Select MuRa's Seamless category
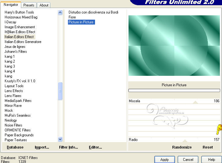This screenshot has height=163, width=222. tap(18, 115)
